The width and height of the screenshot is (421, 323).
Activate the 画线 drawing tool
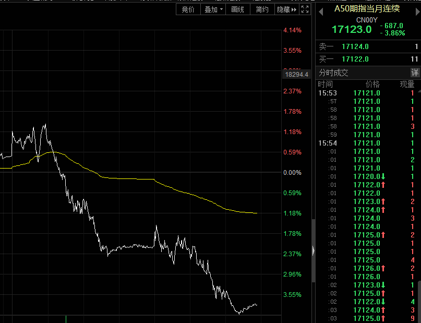click(x=237, y=9)
